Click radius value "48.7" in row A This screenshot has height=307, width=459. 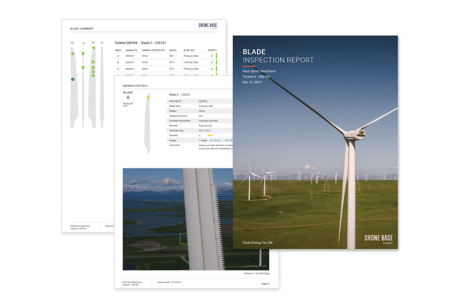click(171, 56)
